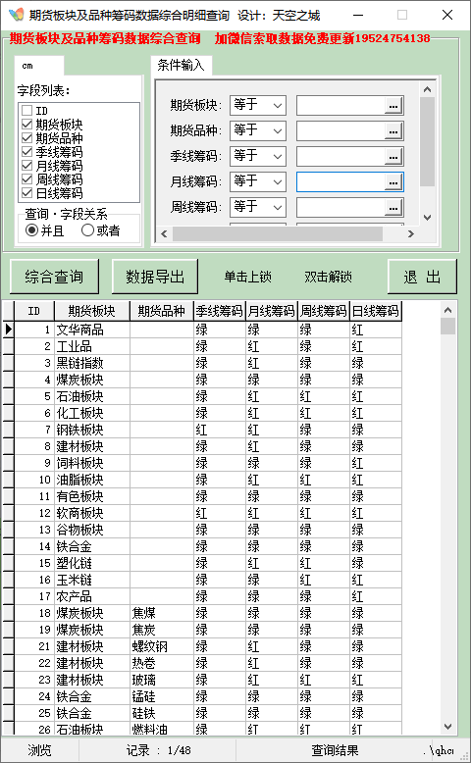Viewport: 471px width, 763px height.
Task: Click the app icon in title bar
Action: [16, 15]
